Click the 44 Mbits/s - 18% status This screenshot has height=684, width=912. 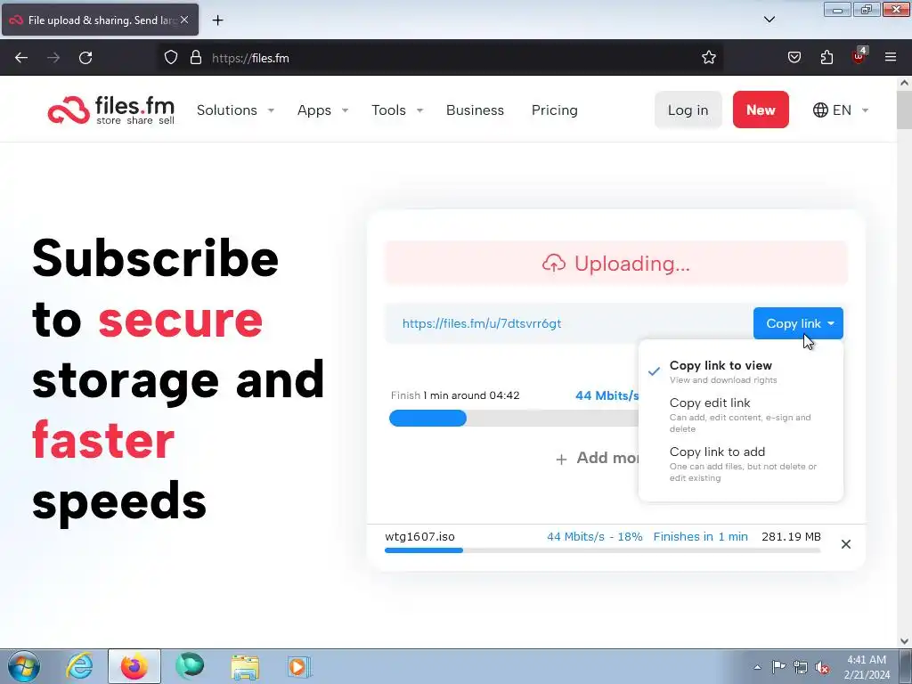594,536
